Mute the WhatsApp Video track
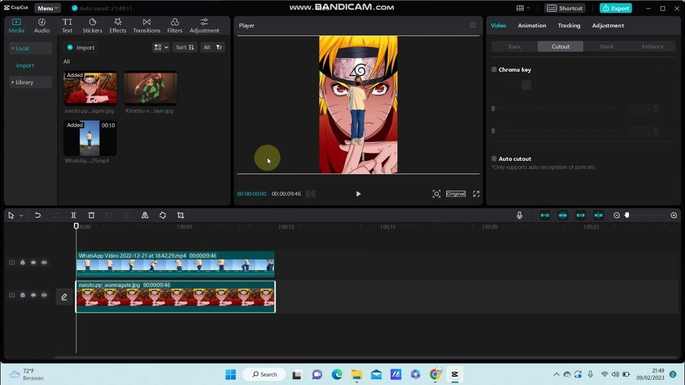 (44, 263)
